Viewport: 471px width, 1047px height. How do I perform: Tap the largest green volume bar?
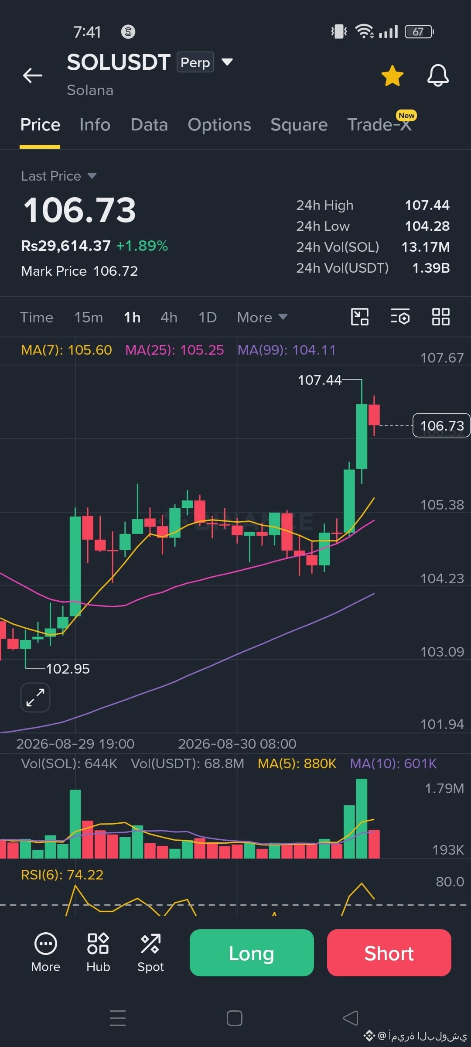362,818
